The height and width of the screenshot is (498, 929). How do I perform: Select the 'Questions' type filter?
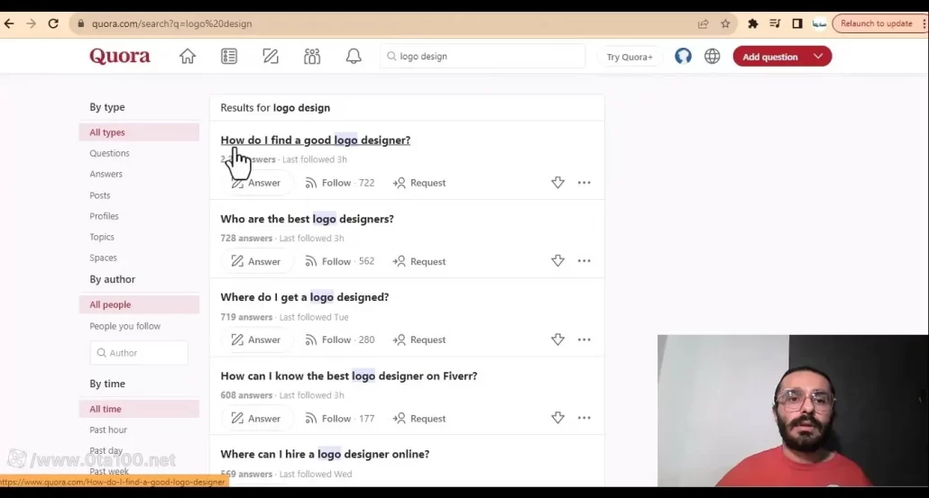tap(109, 153)
